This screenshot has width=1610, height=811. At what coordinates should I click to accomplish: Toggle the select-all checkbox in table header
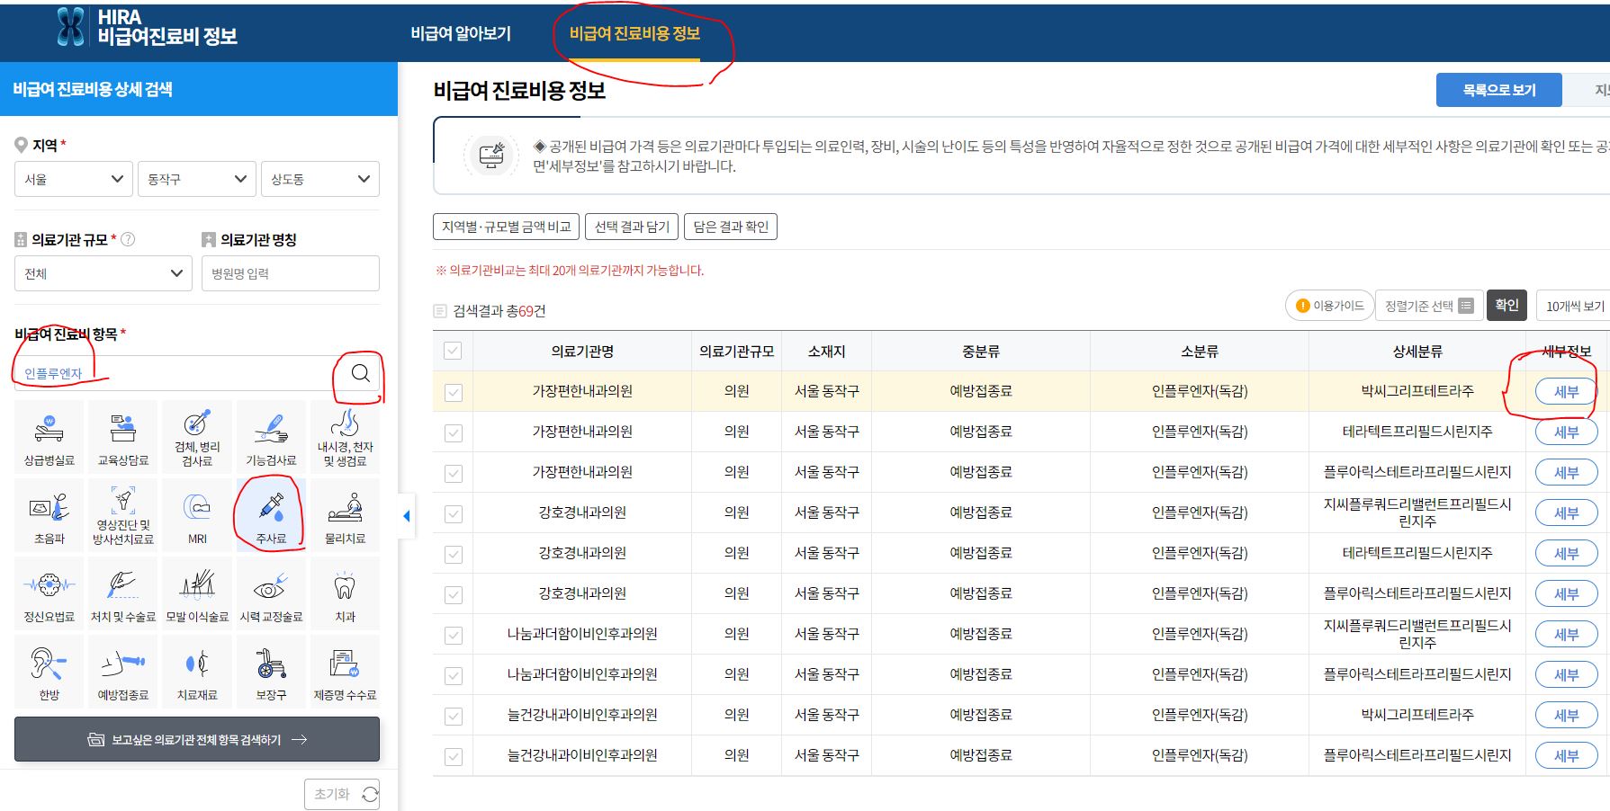coord(453,351)
